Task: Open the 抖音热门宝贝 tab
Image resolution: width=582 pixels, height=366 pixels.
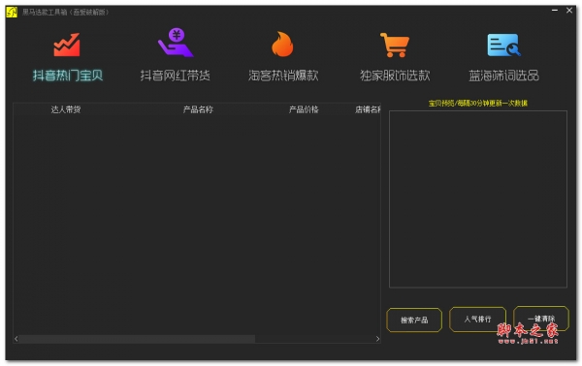Action: click(x=68, y=76)
